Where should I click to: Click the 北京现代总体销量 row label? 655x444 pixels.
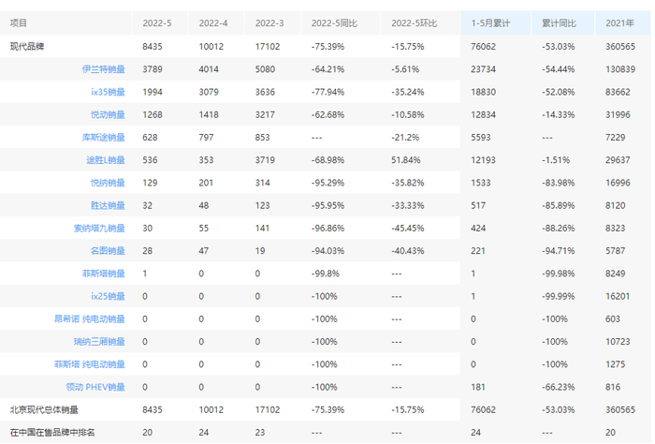tap(44, 409)
